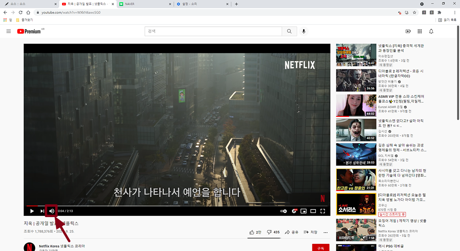Like the video with thumbs up
The image size is (460, 251).
[x=255, y=232]
